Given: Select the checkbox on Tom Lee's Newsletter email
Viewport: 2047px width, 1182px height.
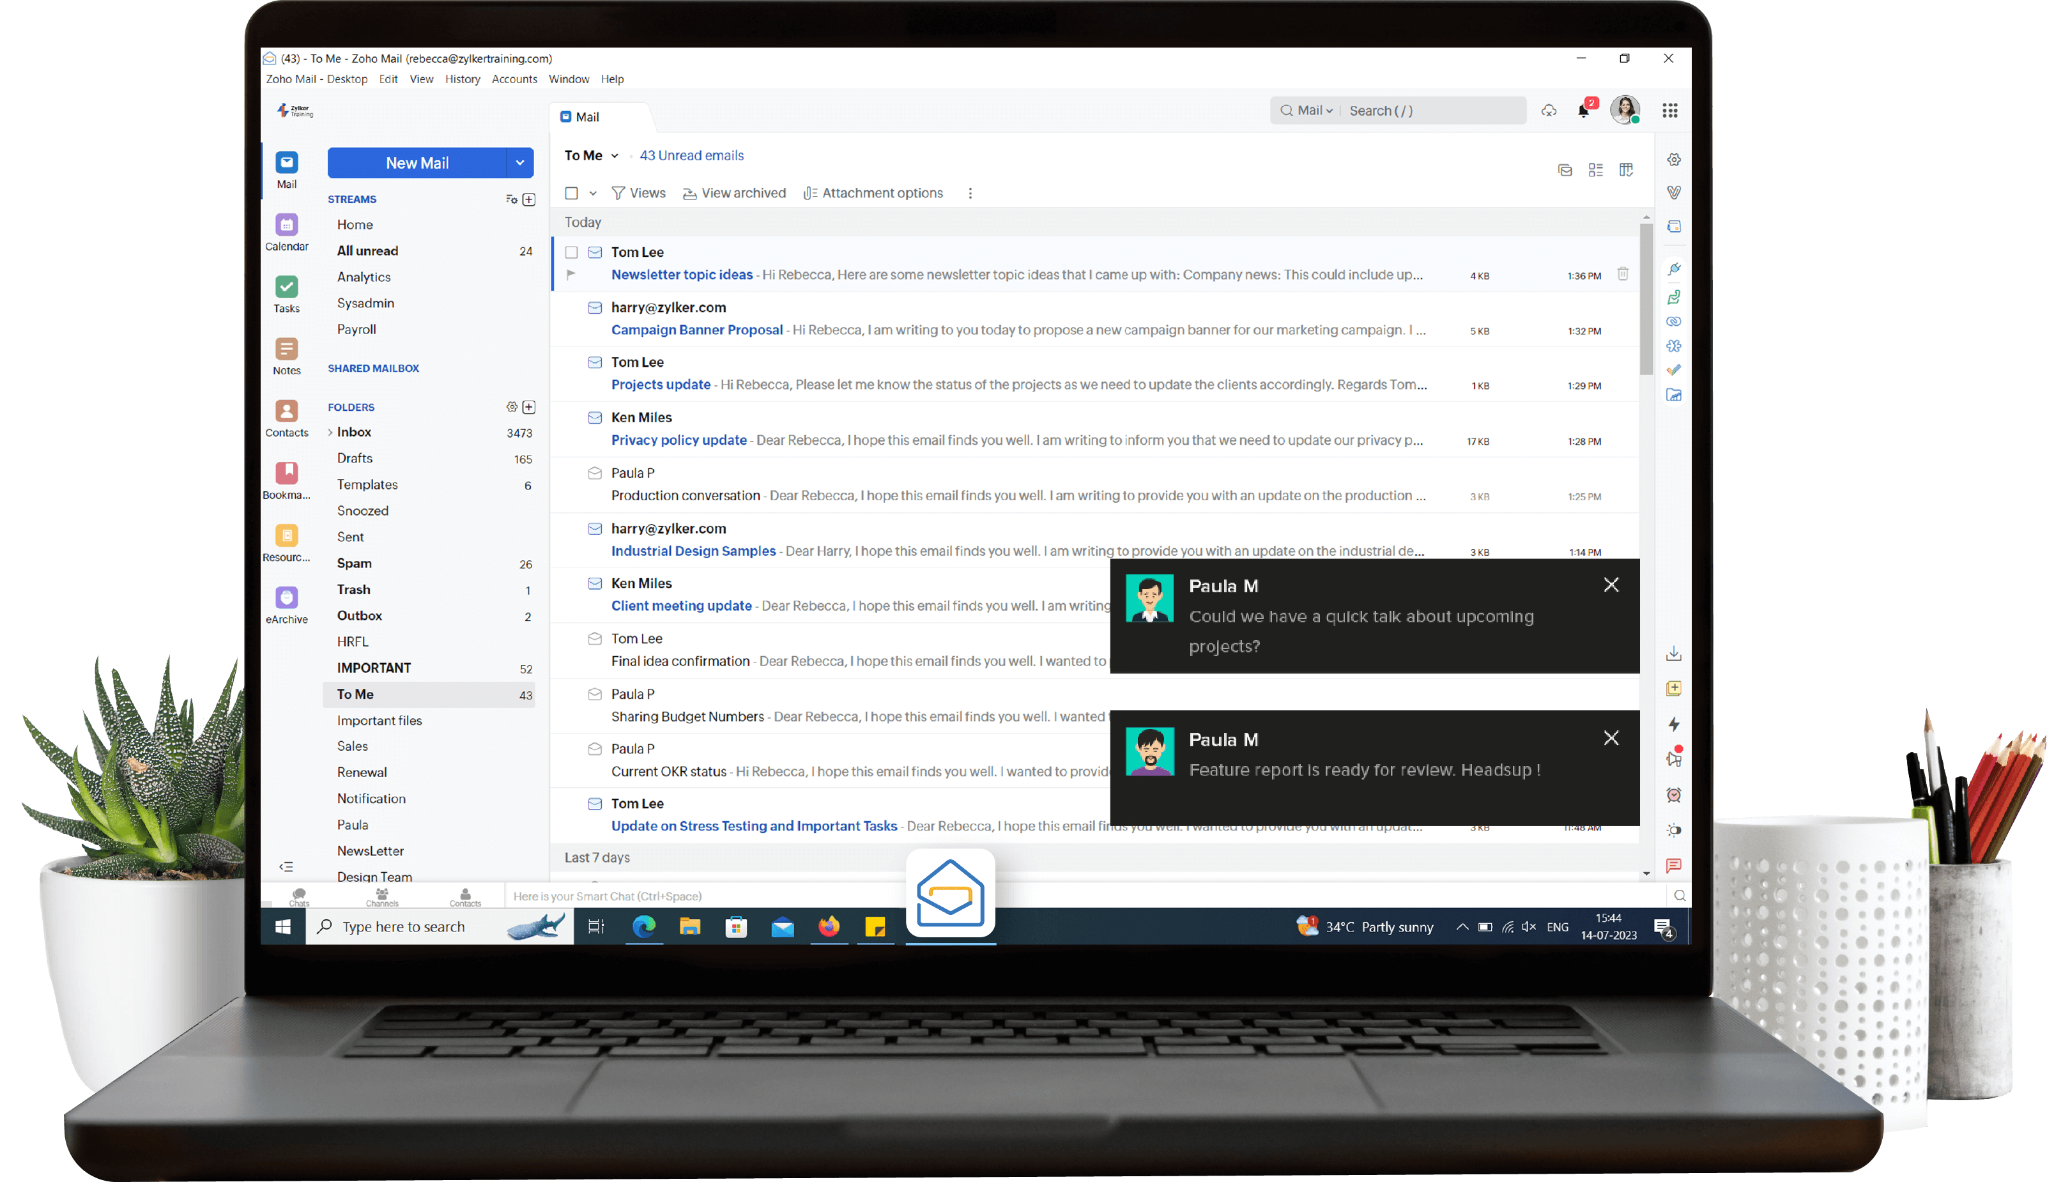Looking at the screenshot, I should [572, 252].
